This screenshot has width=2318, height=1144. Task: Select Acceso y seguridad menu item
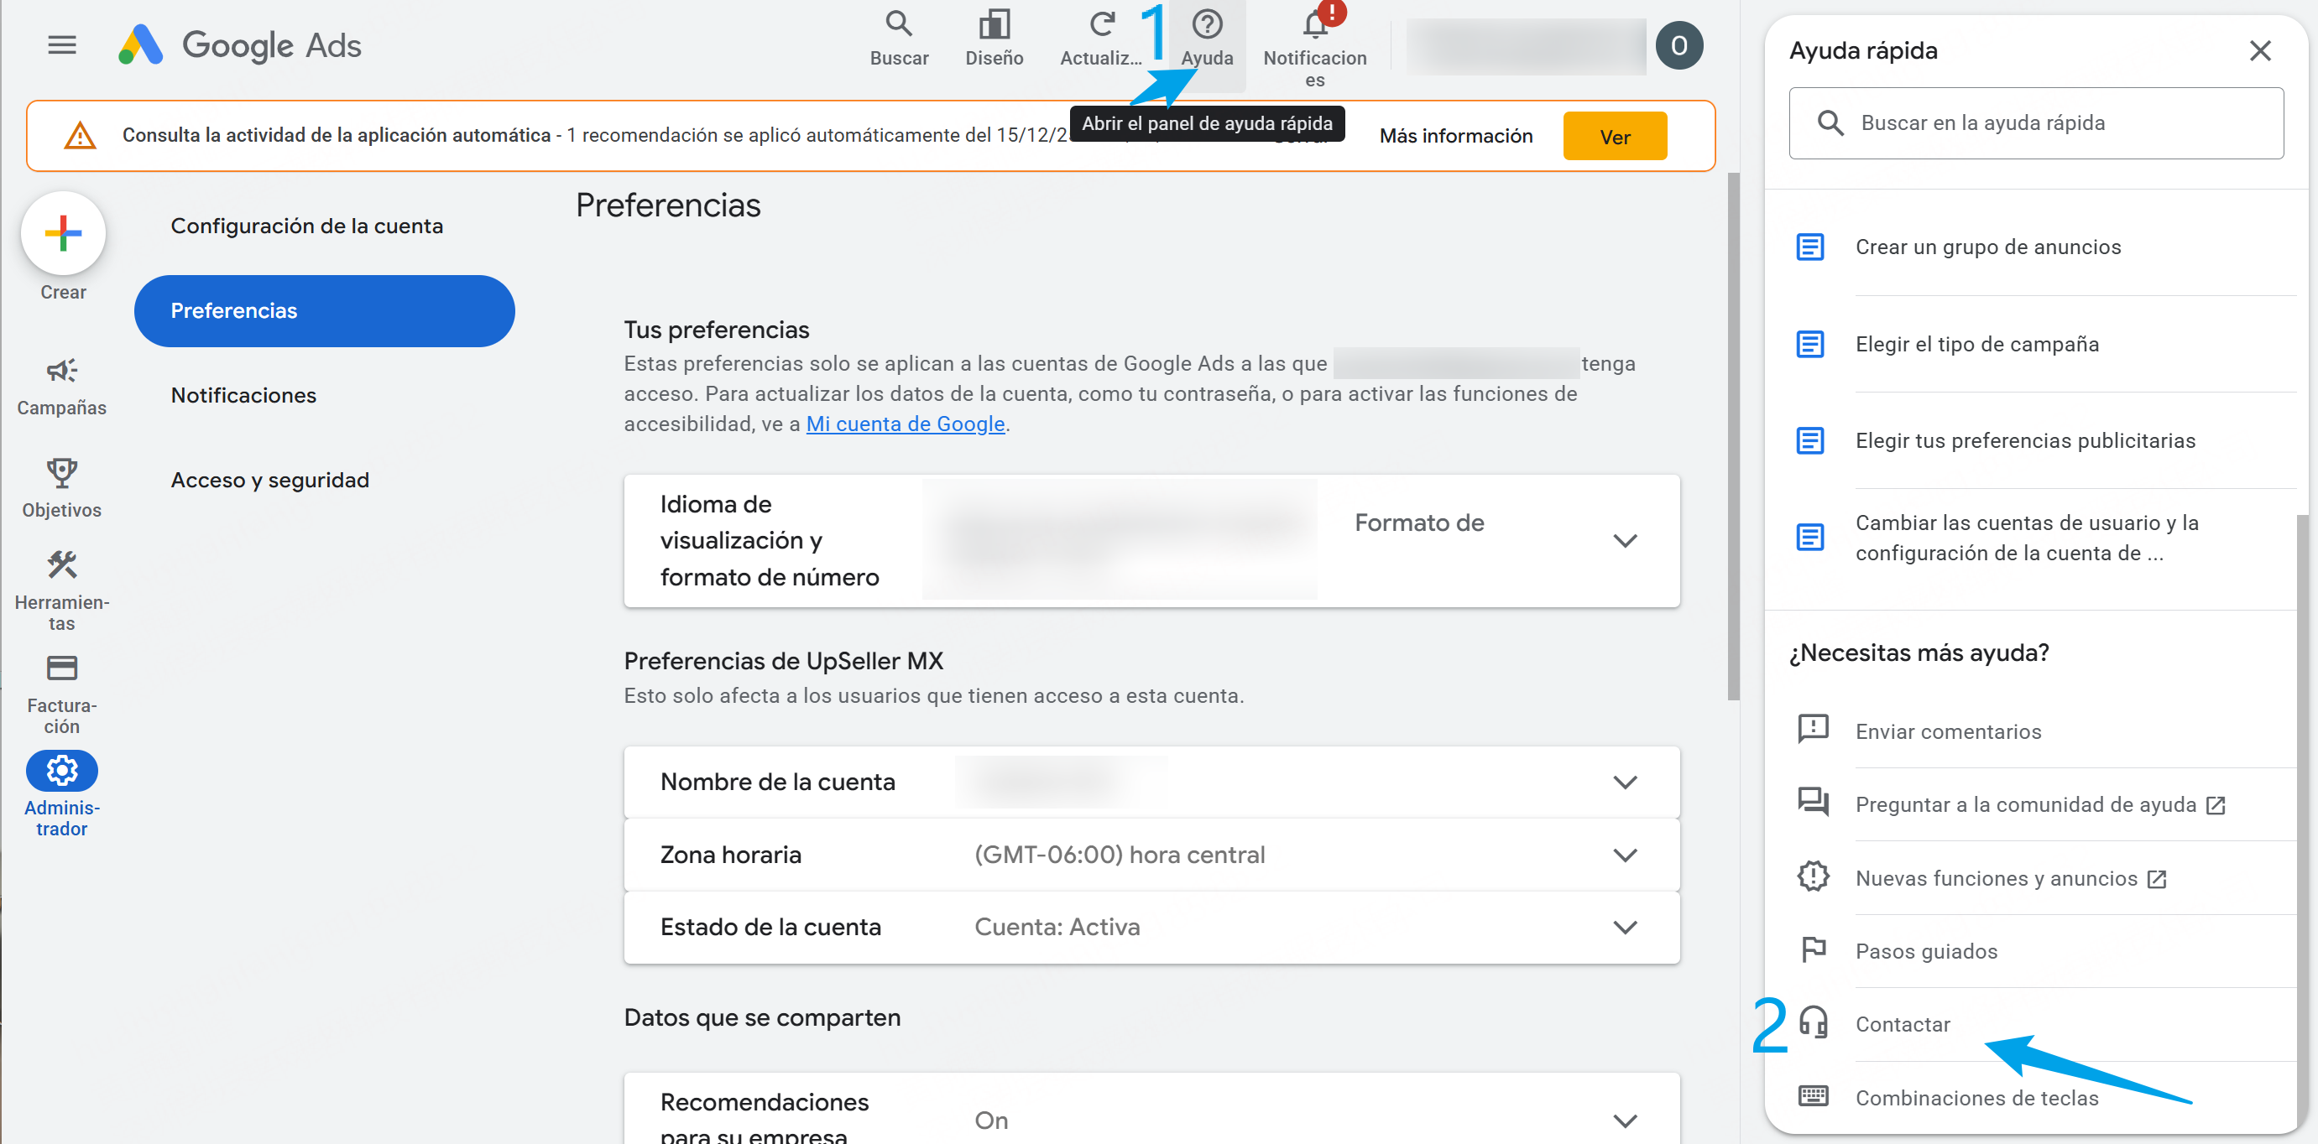point(270,481)
